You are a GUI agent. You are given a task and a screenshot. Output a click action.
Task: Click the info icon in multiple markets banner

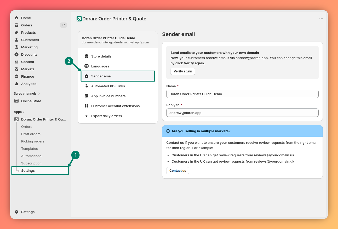(168, 131)
